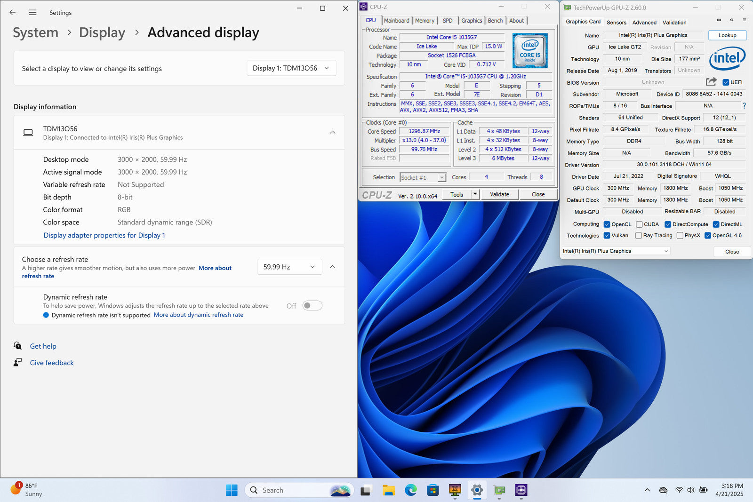The height and width of the screenshot is (502, 753).
Task: Click the Bus Interface question mark icon
Action: click(744, 106)
